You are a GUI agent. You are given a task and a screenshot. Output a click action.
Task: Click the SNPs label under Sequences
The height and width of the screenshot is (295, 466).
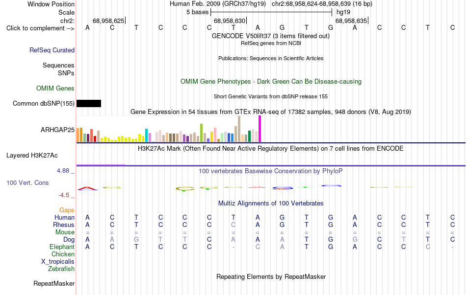66,73
